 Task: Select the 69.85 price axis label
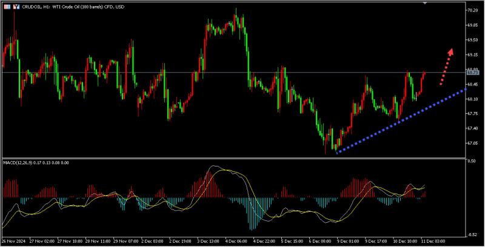coord(473,25)
